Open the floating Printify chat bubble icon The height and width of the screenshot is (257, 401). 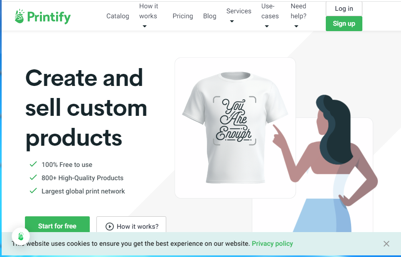coord(21,236)
